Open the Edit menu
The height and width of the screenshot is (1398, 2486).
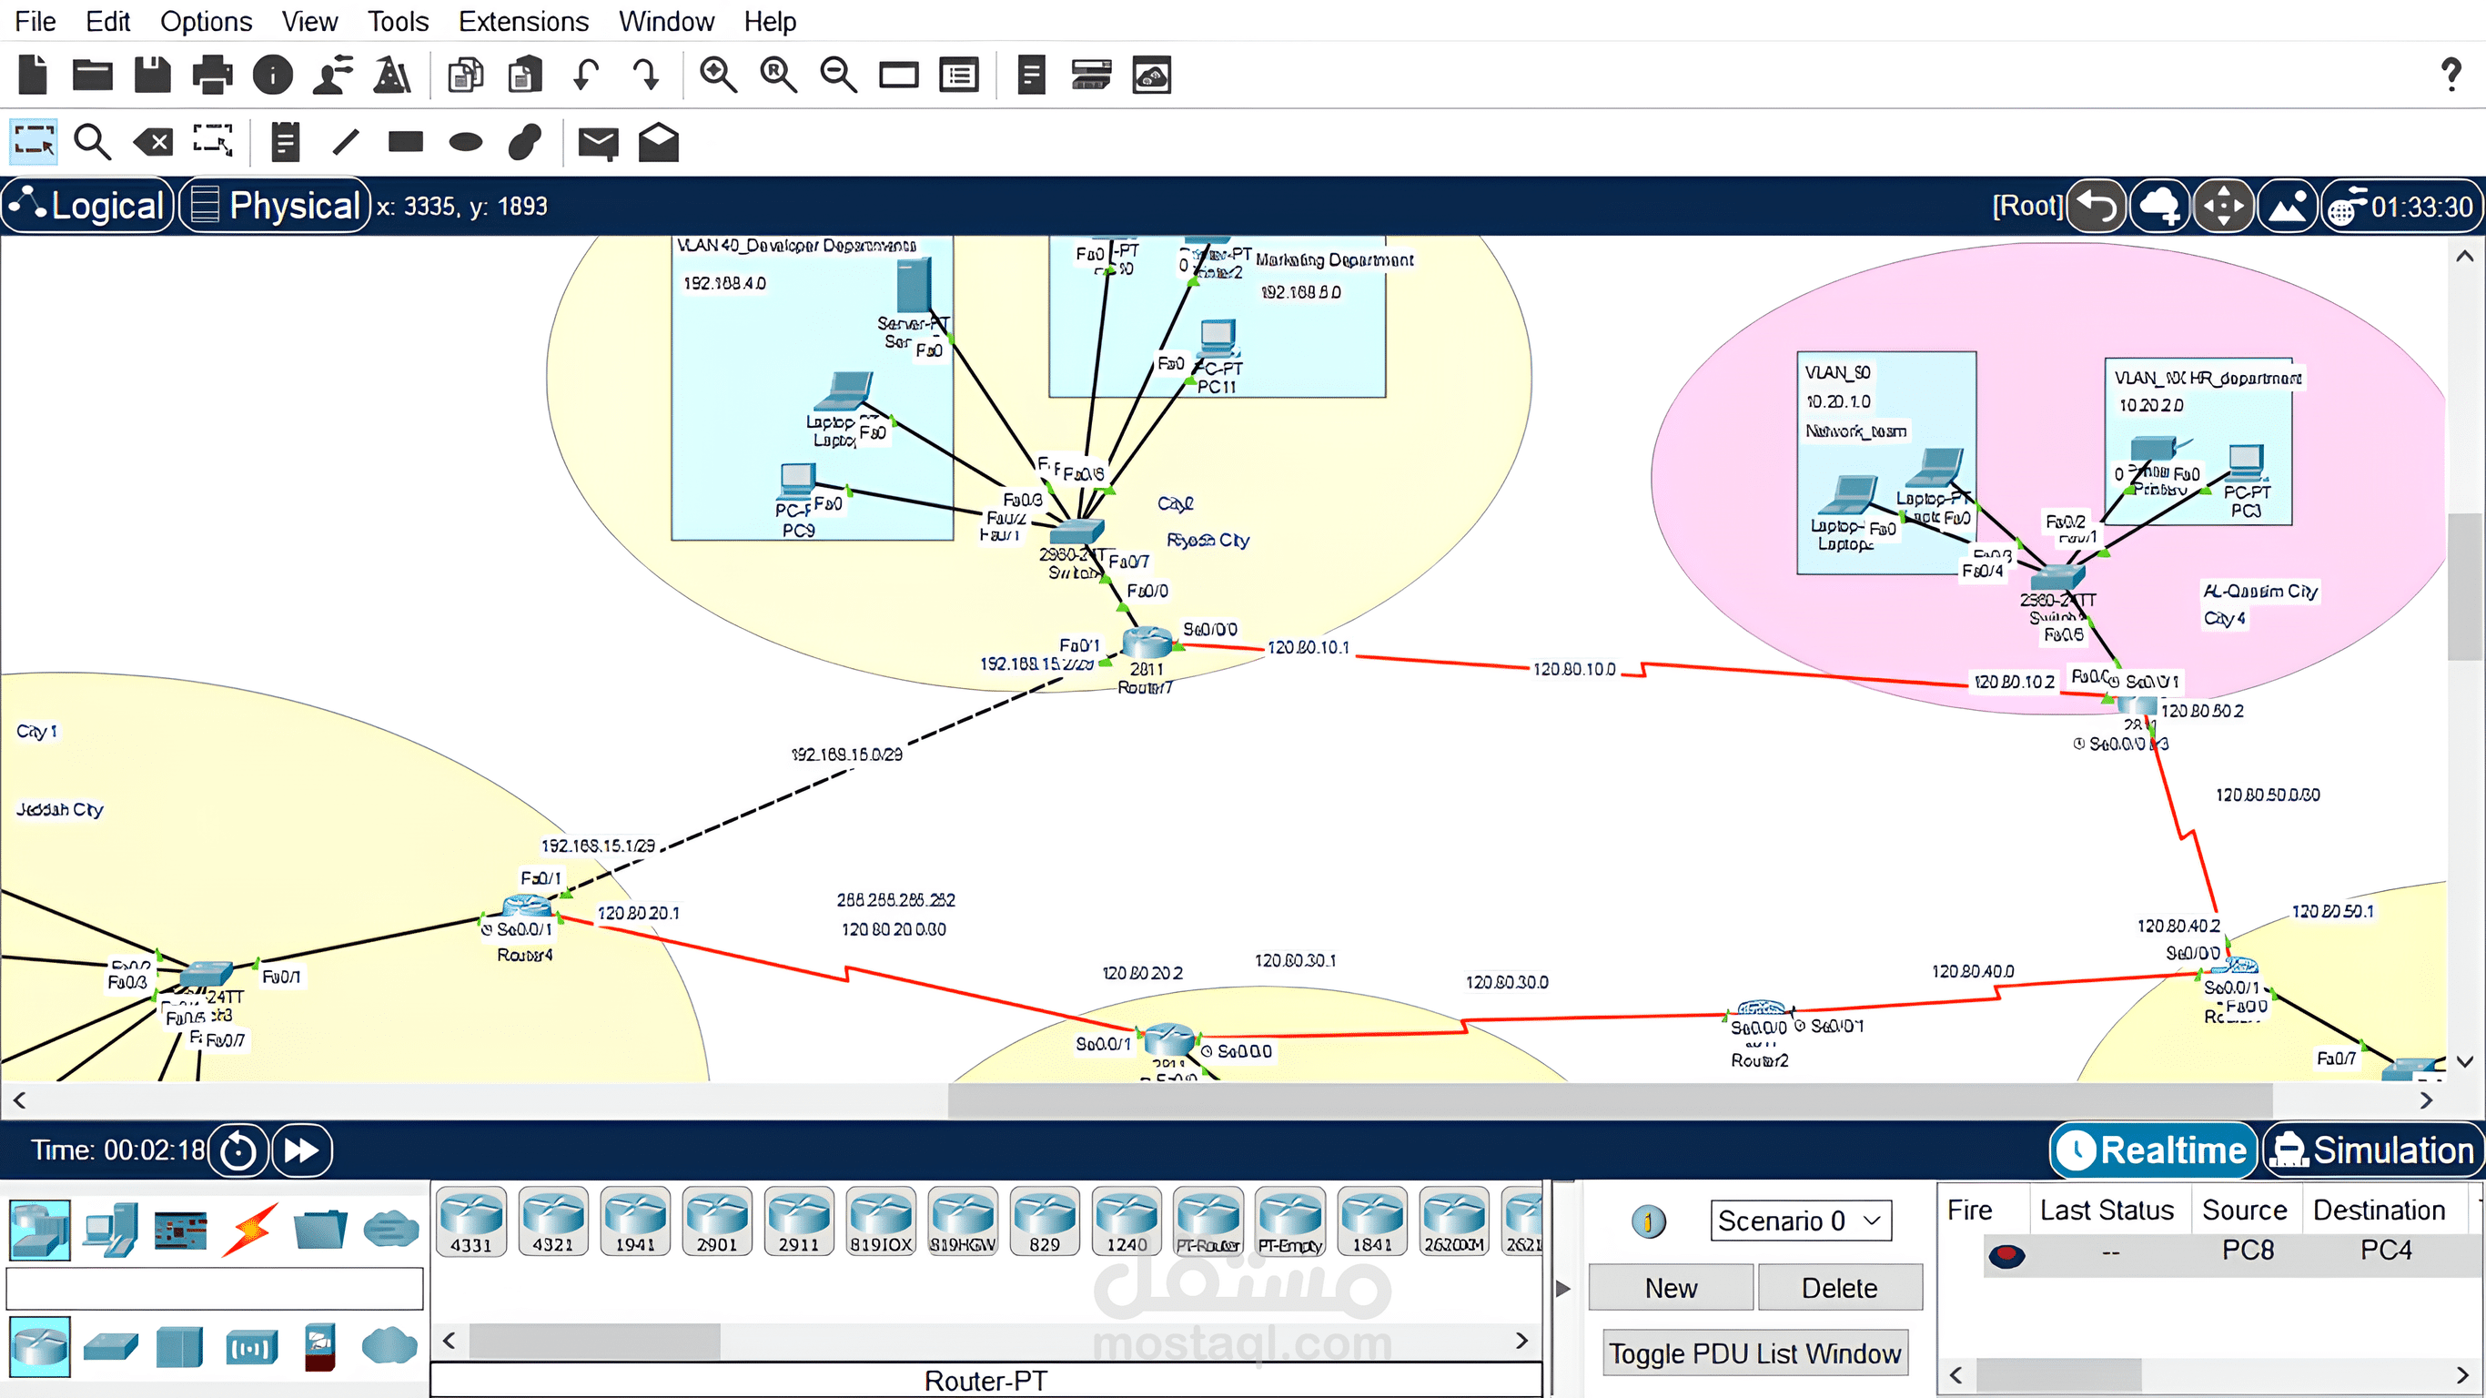coord(107,21)
